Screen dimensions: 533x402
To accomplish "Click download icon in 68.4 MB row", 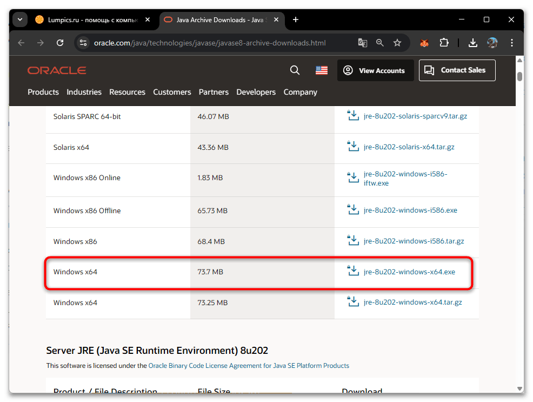I will pyautogui.click(x=353, y=240).
